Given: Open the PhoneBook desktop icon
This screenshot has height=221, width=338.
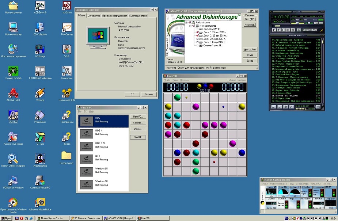Looking at the screenshot, I should click(40, 116).
